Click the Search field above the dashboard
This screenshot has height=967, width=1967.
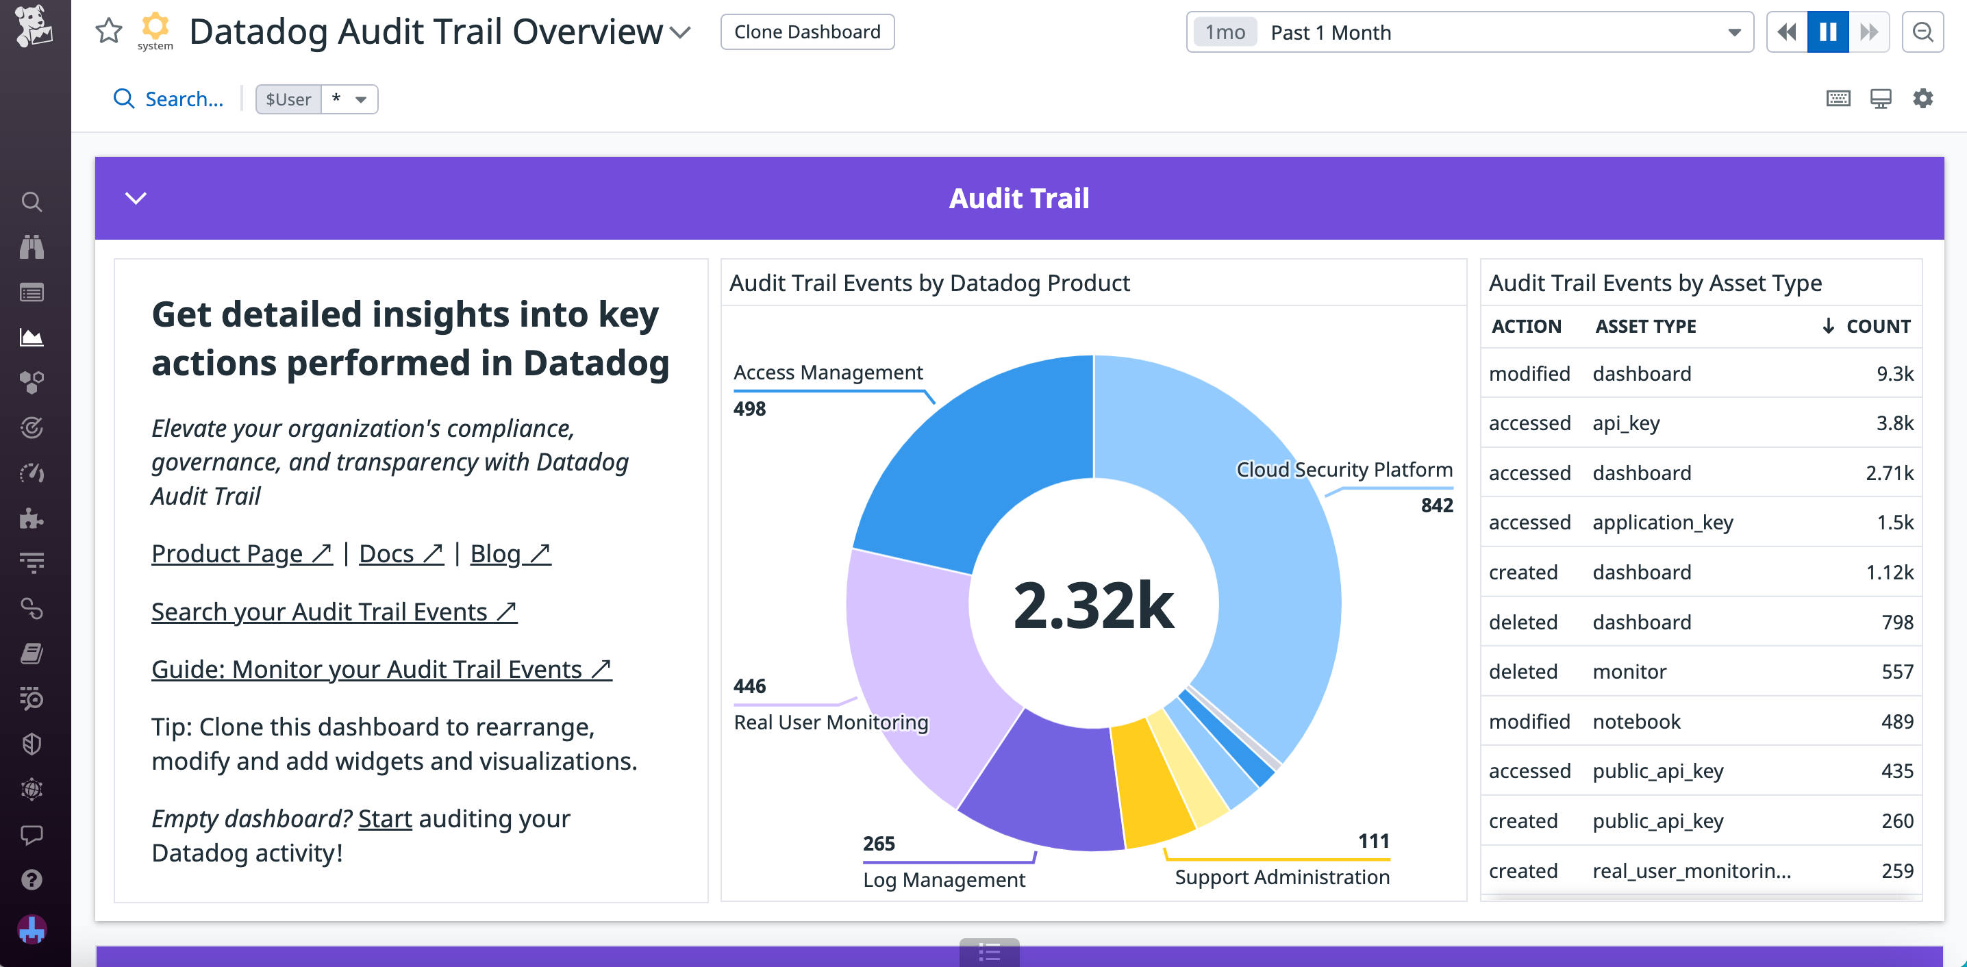coord(168,99)
